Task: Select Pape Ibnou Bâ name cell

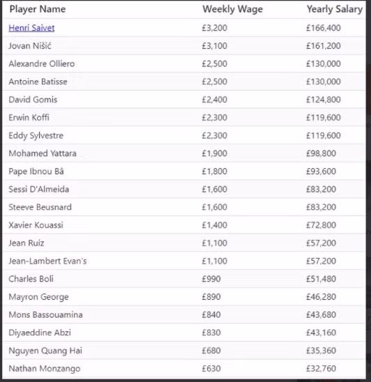Action: 36,171
